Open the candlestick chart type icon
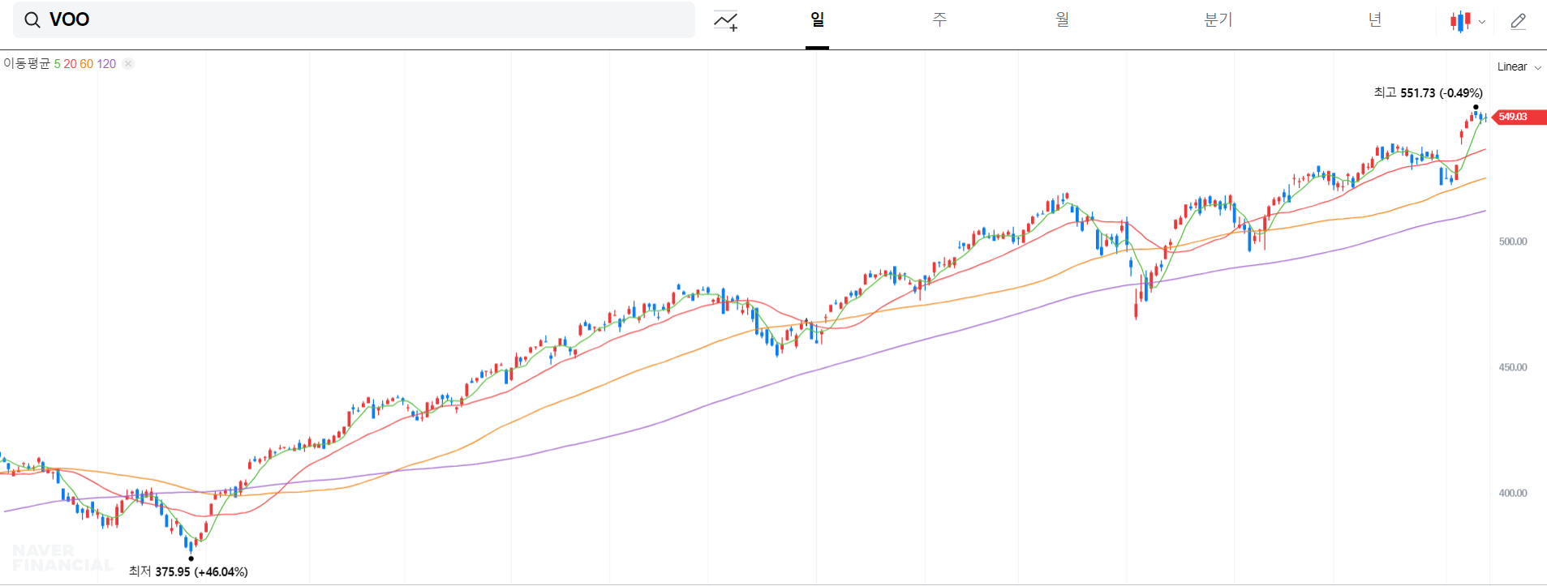 [x=1460, y=21]
